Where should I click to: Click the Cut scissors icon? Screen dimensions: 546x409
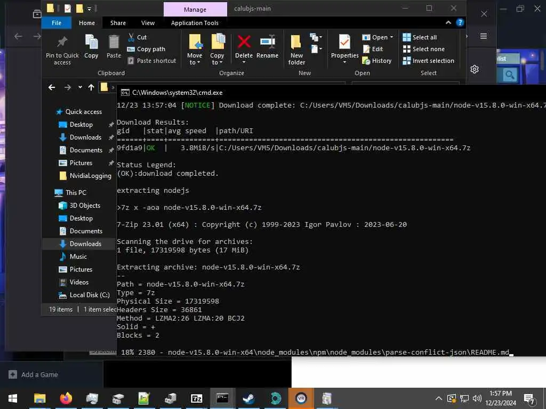pyautogui.click(x=131, y=37)
